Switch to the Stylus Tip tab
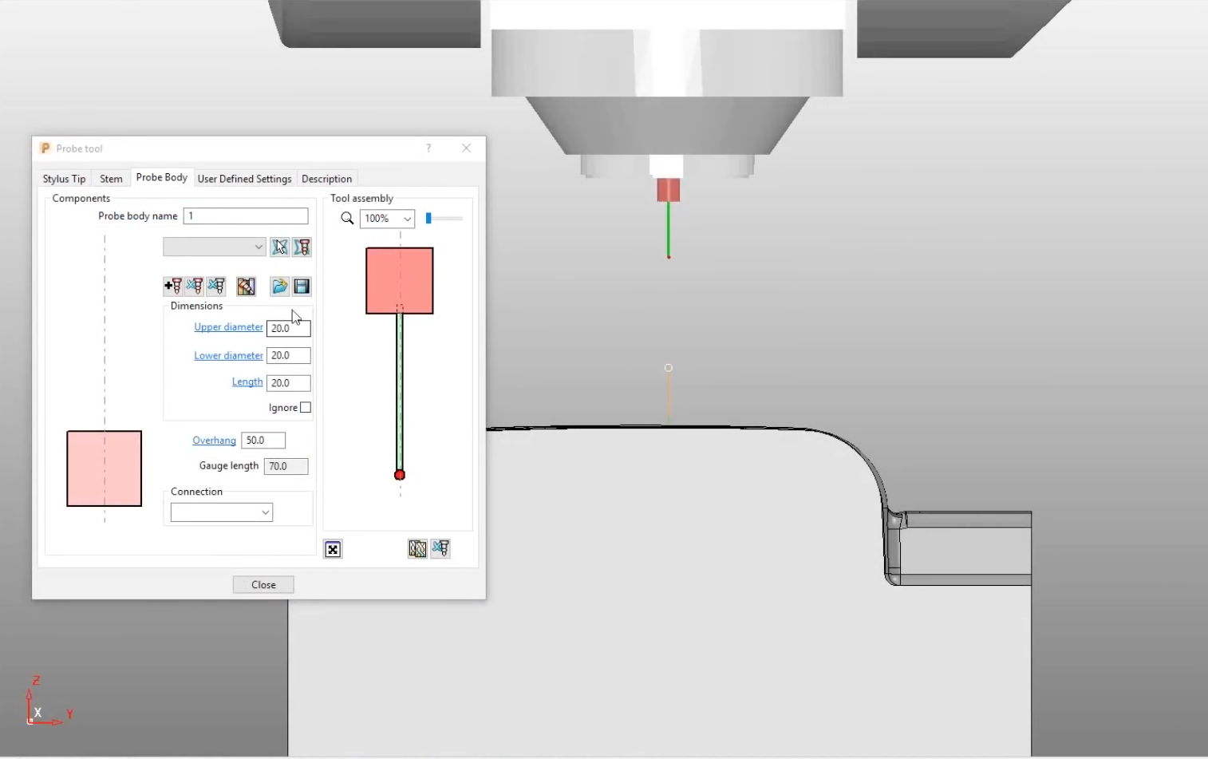 tap(64, 179)
